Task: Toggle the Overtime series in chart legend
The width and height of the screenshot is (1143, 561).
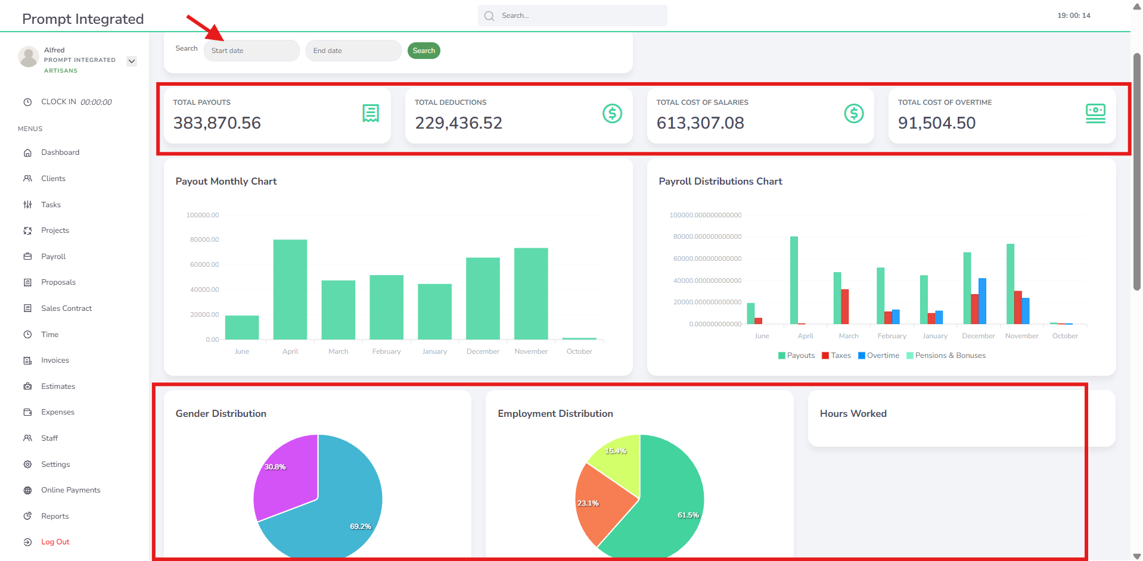Action: [x=878, y=356]
